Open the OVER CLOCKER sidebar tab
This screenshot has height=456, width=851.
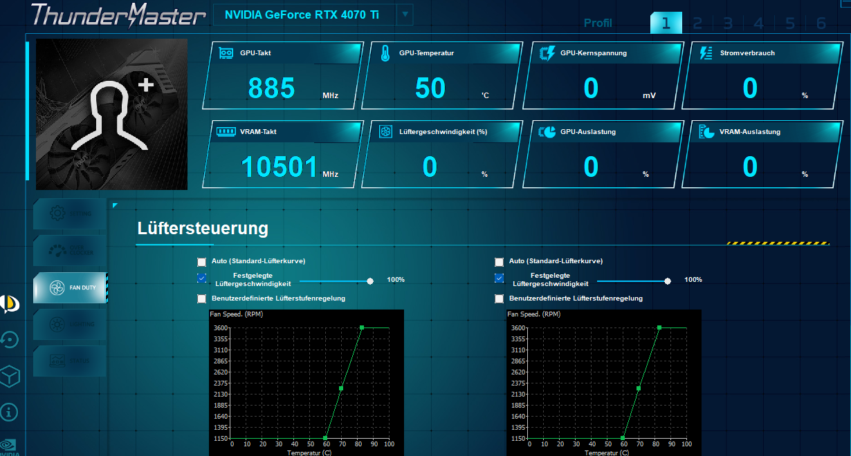pos(70,251)
